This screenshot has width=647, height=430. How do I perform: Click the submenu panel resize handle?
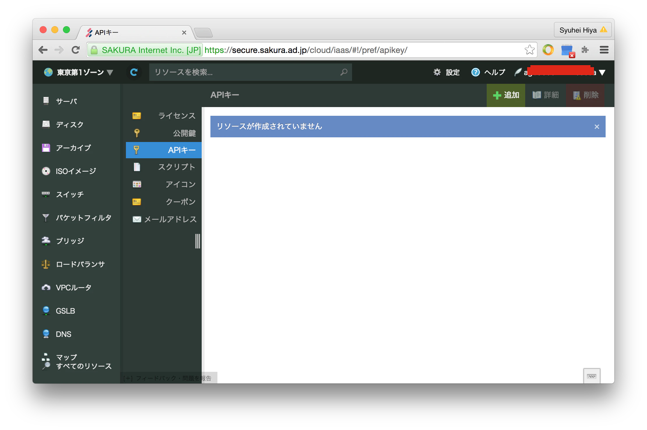[198, 241]
